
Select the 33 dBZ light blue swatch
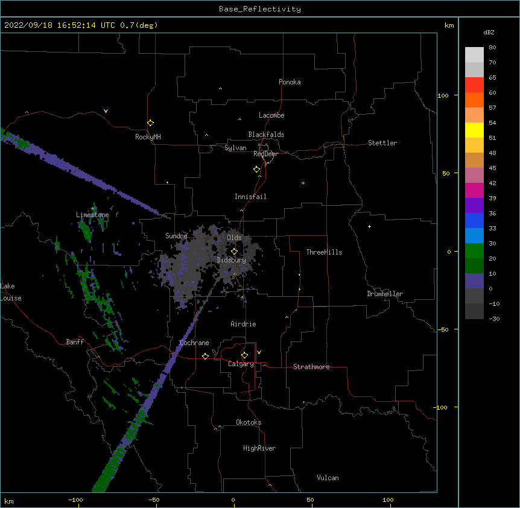tap(474, 235)
